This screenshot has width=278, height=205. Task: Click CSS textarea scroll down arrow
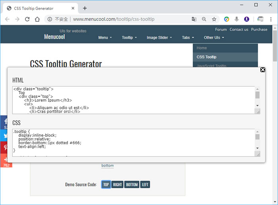pos(257,148)
